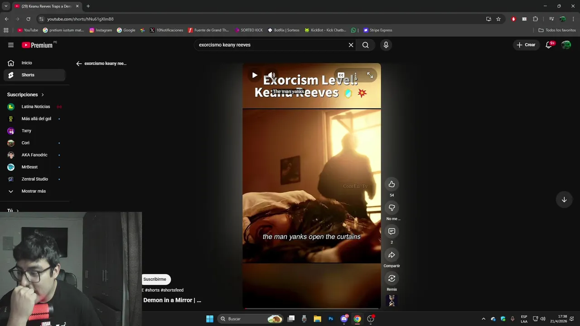The image size is (580, 326).
Task: Open the account avatar menu
Action: coord(566,45)
